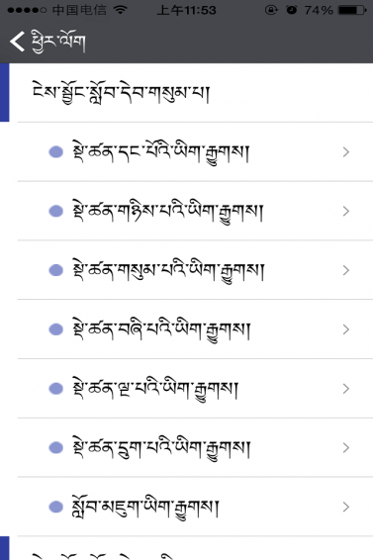This screenshot has width=373, height=560.
Task: Tap the signal strength dots
Action: pos(27,10)
